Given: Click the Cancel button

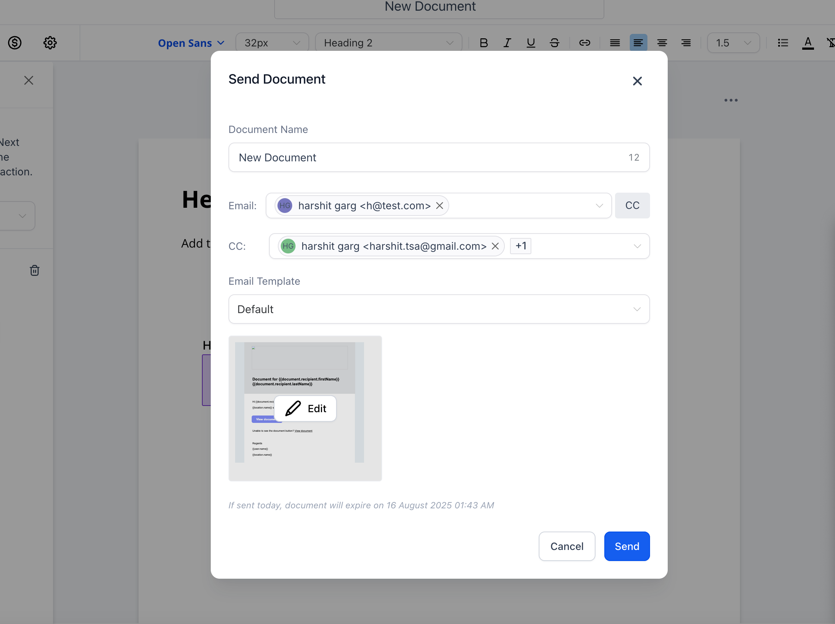Looking at the screenshot, I should tap(567, 546).
